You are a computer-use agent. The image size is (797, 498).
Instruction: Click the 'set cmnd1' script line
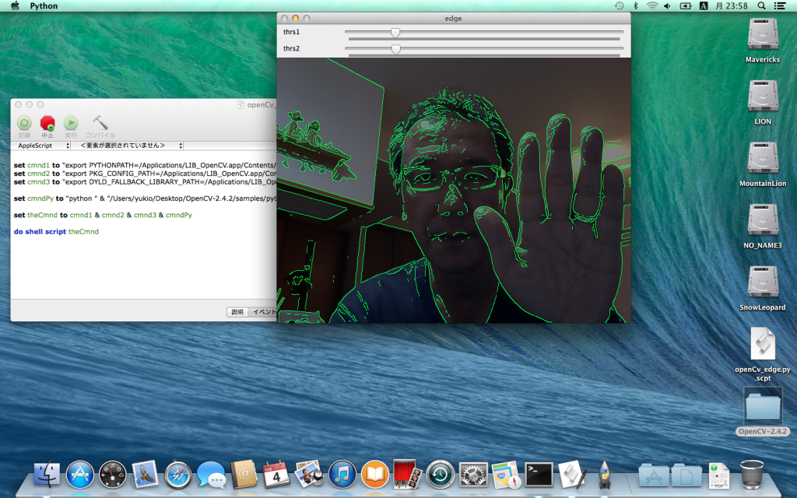145,165
